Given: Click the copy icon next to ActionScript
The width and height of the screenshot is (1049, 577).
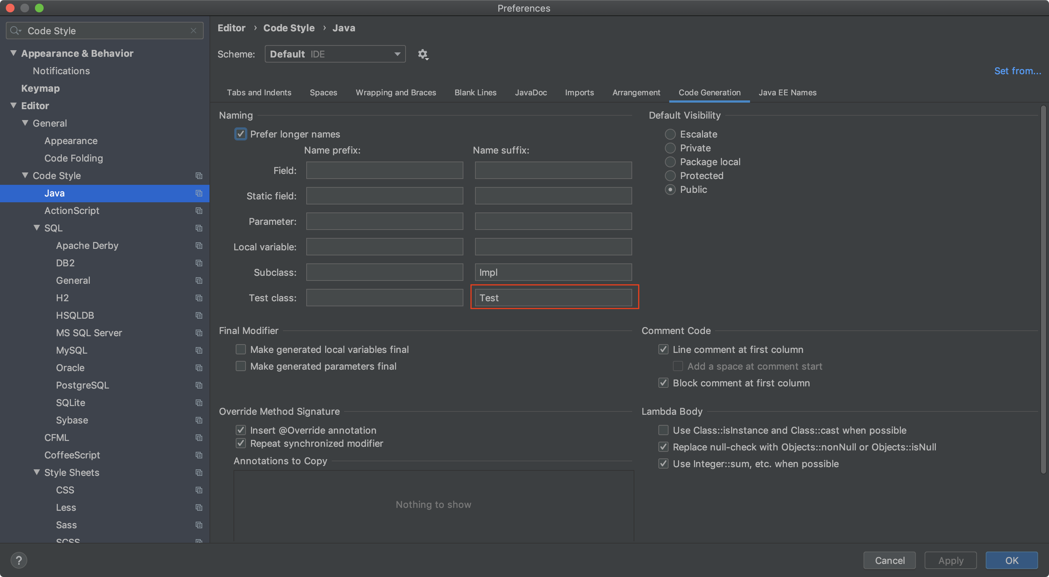Looking at the screenshot, I should coord(199,211).
